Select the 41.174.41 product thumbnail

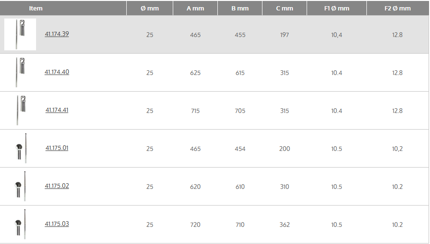tap(20, 110)
